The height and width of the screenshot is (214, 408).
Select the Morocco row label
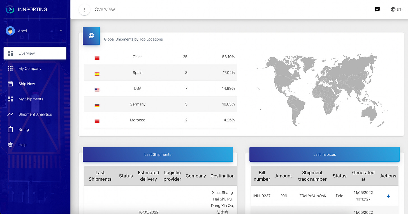pyautogui.click(x=138, y=120)
